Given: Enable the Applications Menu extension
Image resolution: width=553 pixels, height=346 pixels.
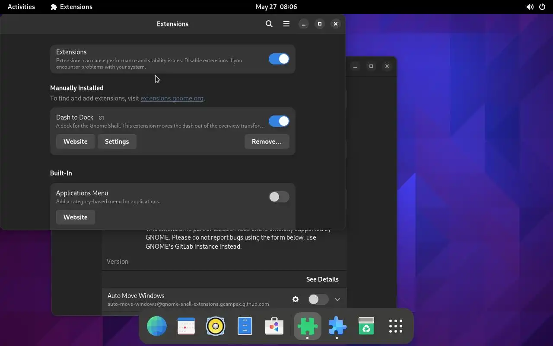Looking at the screenshot, I should pos(279,197).
